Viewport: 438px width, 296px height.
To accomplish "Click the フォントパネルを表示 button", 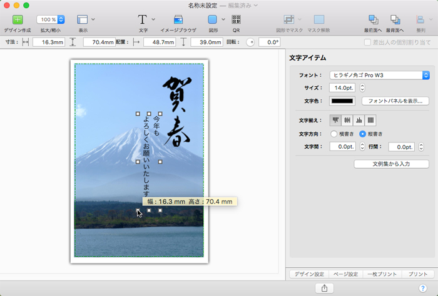I will [395, 101].
